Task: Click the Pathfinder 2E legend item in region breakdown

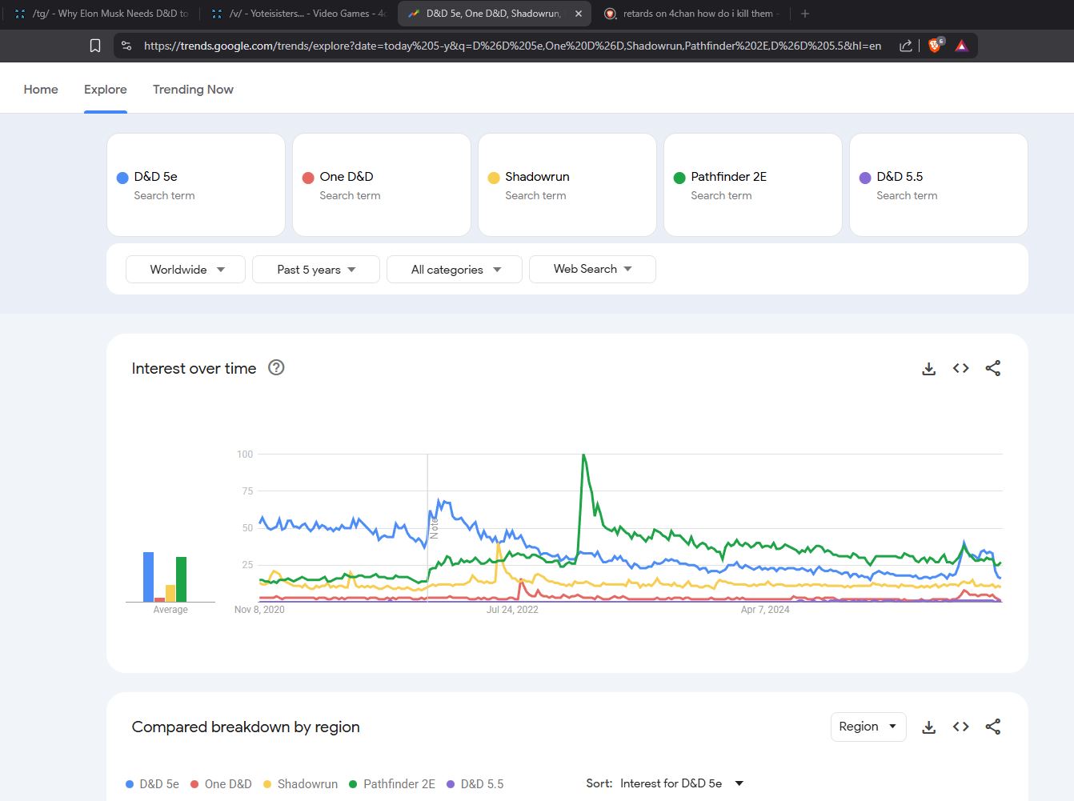Action: 392,784
